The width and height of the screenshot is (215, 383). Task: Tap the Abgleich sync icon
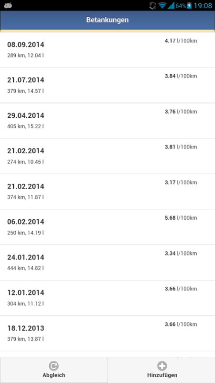tap(54, 366)
